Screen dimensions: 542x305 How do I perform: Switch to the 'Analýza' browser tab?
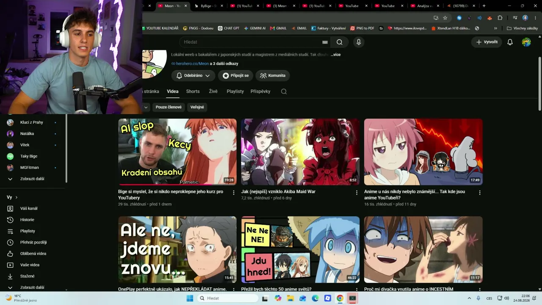pos(425,6)
